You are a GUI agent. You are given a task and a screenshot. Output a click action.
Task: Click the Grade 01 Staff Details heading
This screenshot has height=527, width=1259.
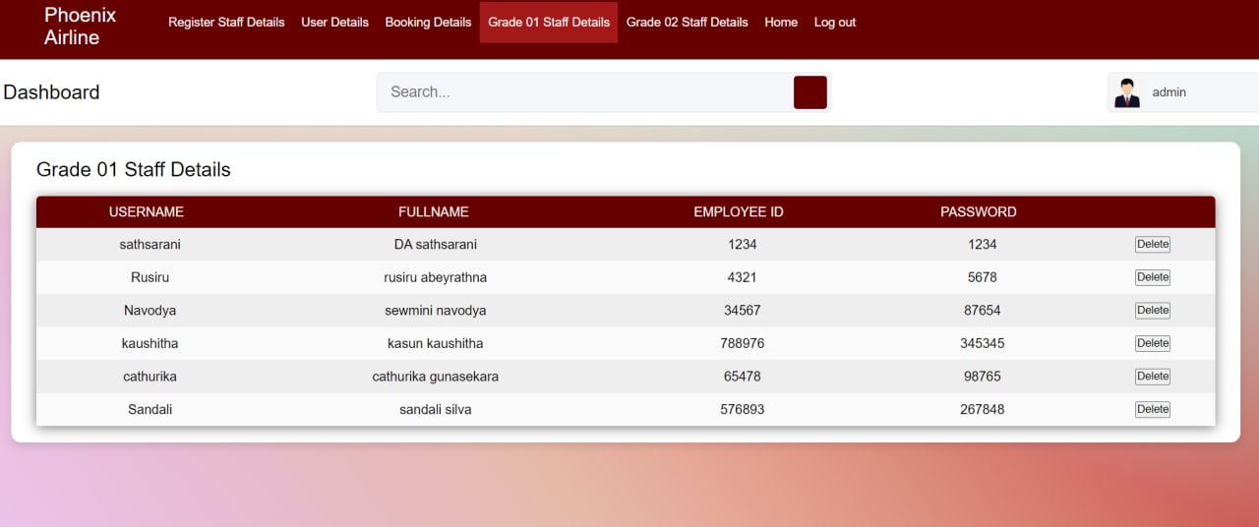134,169
